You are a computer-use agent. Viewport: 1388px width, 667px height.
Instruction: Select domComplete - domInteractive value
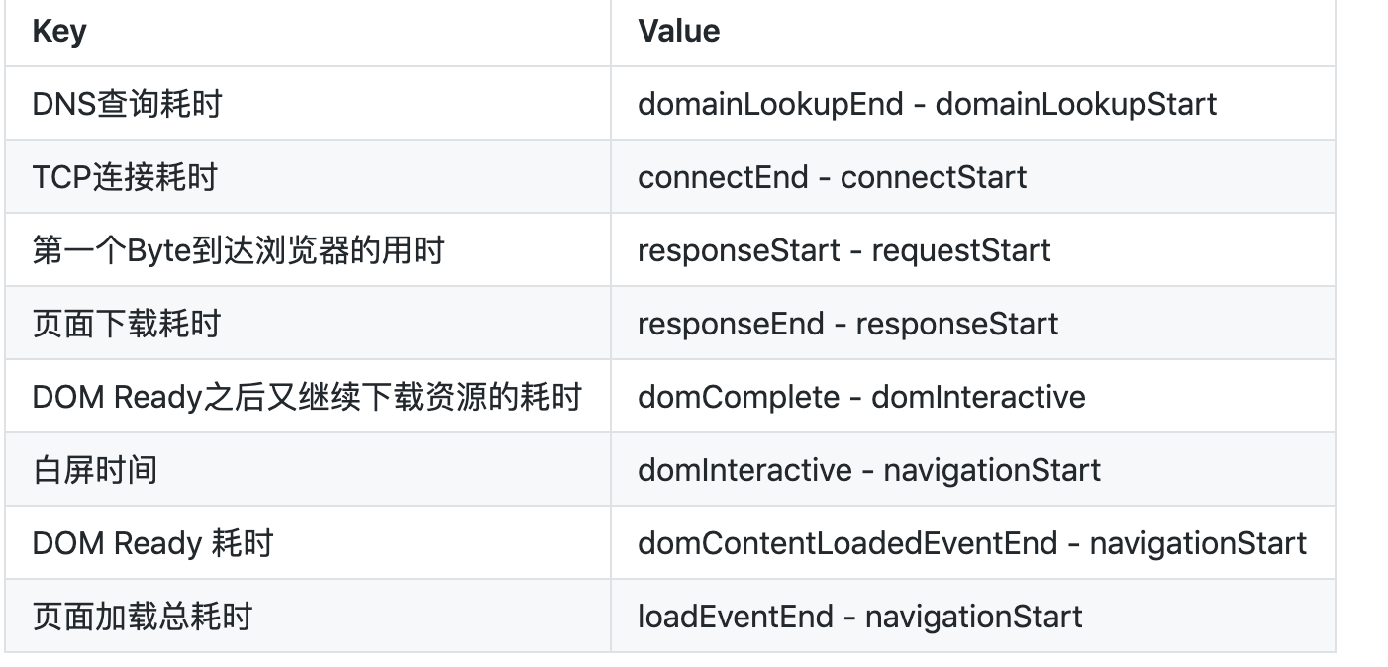972,396
